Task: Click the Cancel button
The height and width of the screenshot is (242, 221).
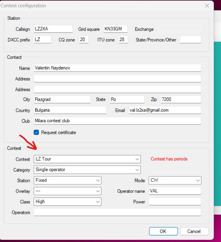Action: [x=194, y=231]
